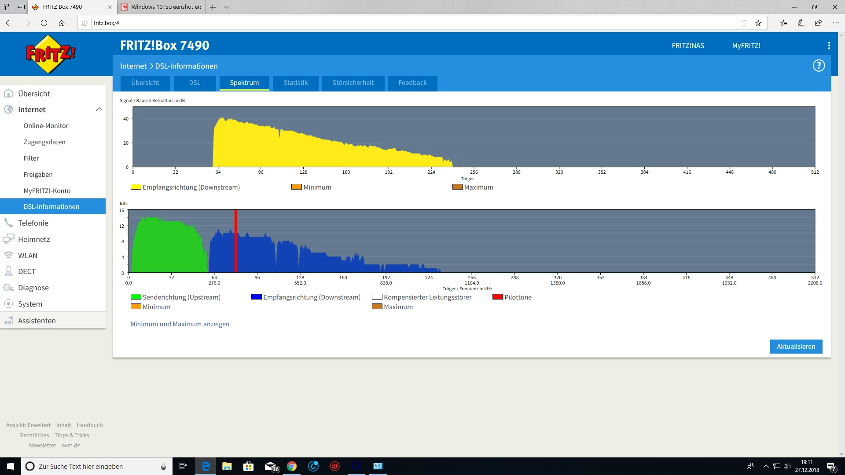Click the Diagnose sidebar icon
This screenshot has width=845, height=475.
point(8,288)
